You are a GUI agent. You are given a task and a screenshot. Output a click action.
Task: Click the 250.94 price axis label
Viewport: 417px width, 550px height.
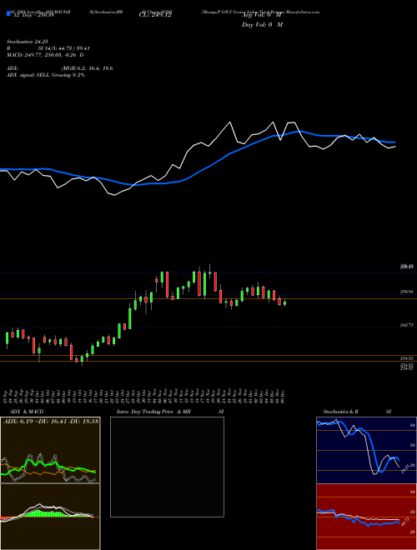(407, 292)
